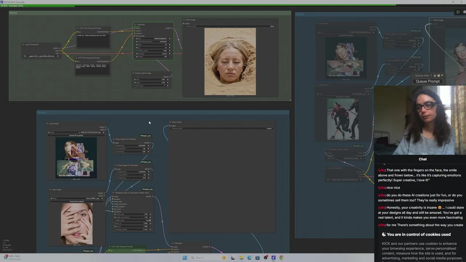Viewport: 466px width, 262px height.
Task: Click username iy0s on the nice nice message
Action: click(381, 188)
